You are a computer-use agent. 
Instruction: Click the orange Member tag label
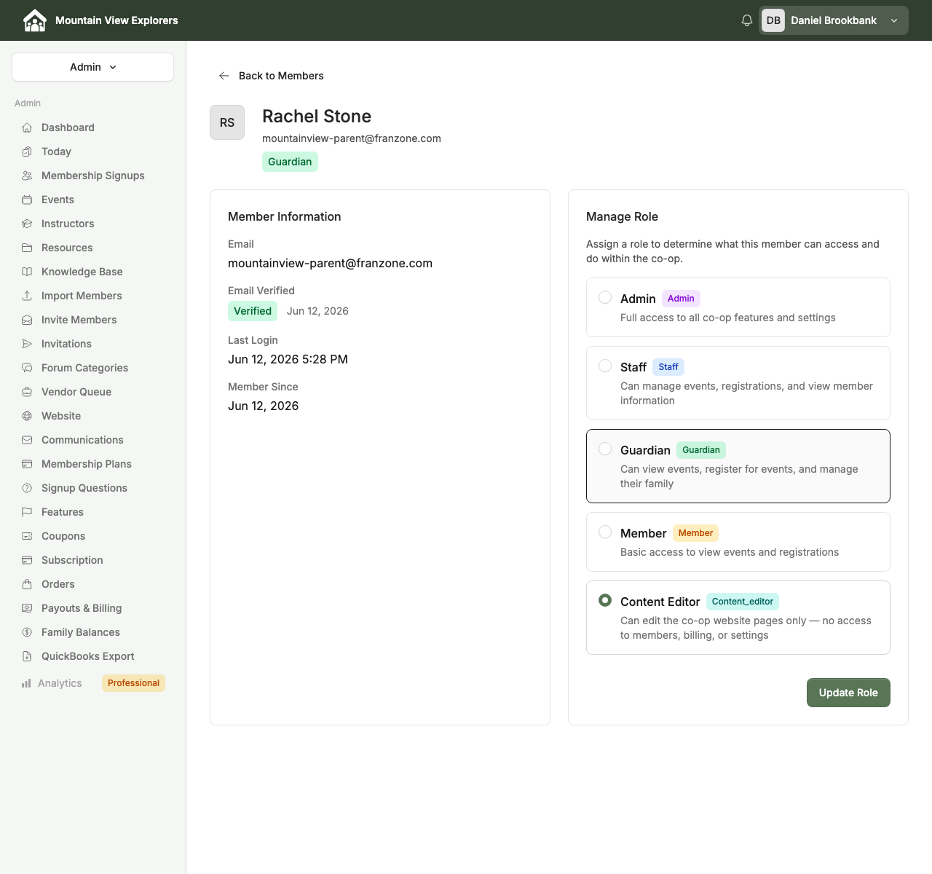tap(695, 533)
